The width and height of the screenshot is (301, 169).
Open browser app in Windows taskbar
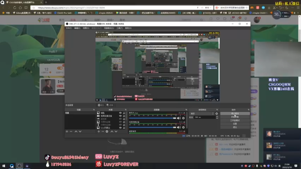tap(12, 166)
